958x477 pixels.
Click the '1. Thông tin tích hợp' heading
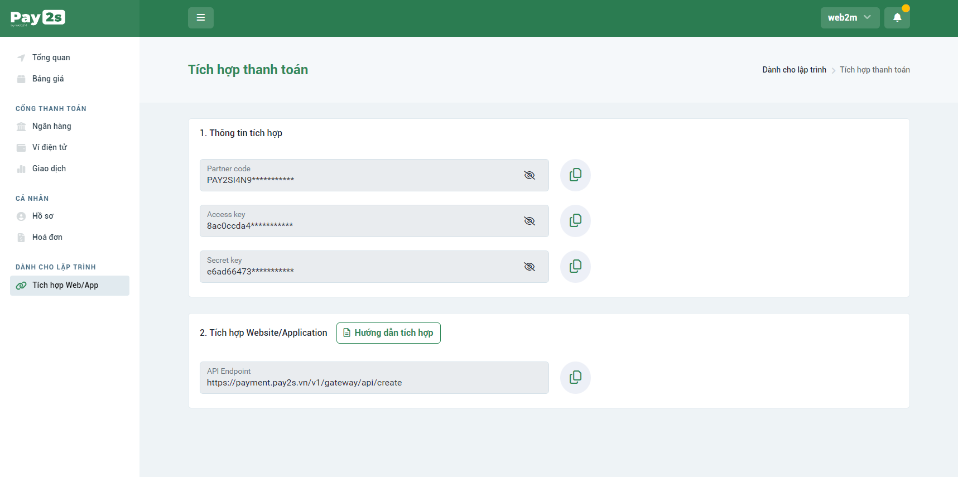click(241, 133)
